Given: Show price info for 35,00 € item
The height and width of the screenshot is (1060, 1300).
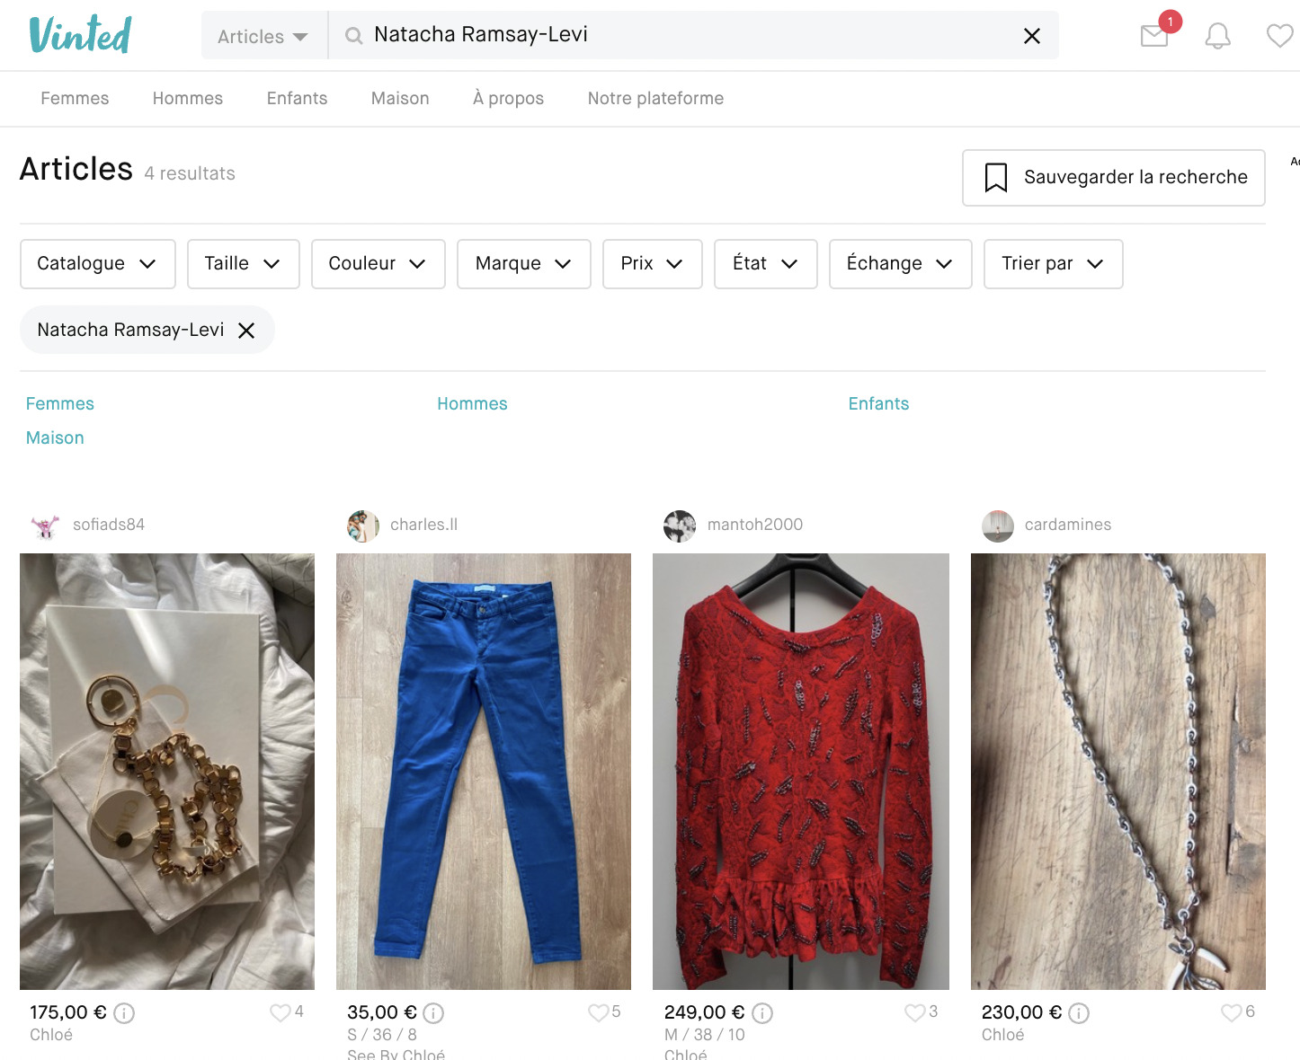Looking at the screenshot, I should pos(433,1013).
